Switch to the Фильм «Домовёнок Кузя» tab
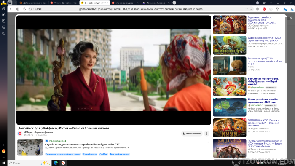Image resolution: width=295 pixels, height=166 pixels. (64, 3)
